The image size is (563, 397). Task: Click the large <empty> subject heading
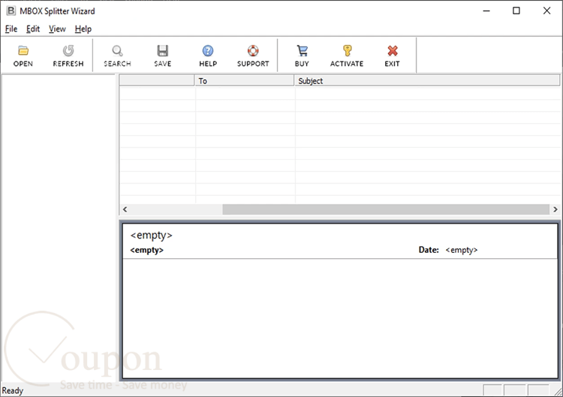pyautogui.click(x=151, y=235)
